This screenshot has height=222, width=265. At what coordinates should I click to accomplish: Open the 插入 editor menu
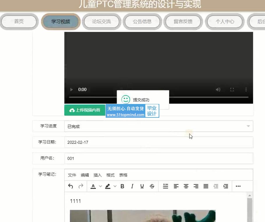pos(98,175)
